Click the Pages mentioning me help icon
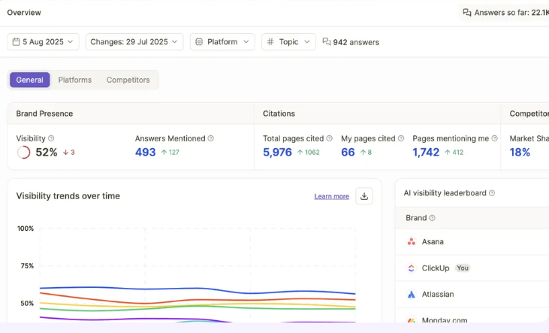The image size is (549, 333). pyautogui.click(x=495, y=138)
